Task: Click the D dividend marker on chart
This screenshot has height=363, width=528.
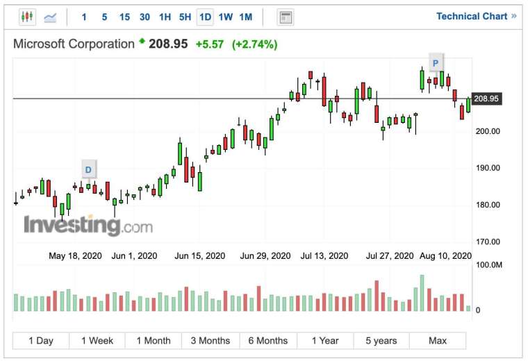Action: click(x=88, y=169)
